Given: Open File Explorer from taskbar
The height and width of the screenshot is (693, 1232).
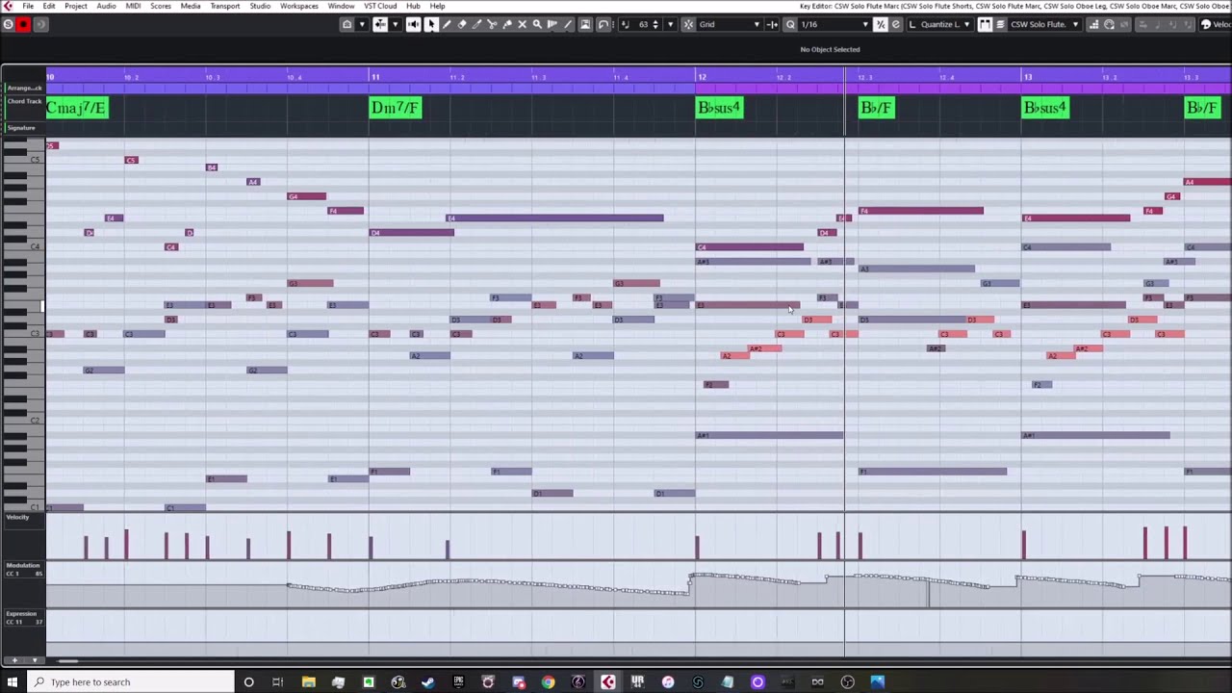Looking at the screenshot, I should click(x=308, y=681).
